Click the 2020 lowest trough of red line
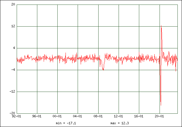This screenshot has height=127, width=182. pos(161,105)
